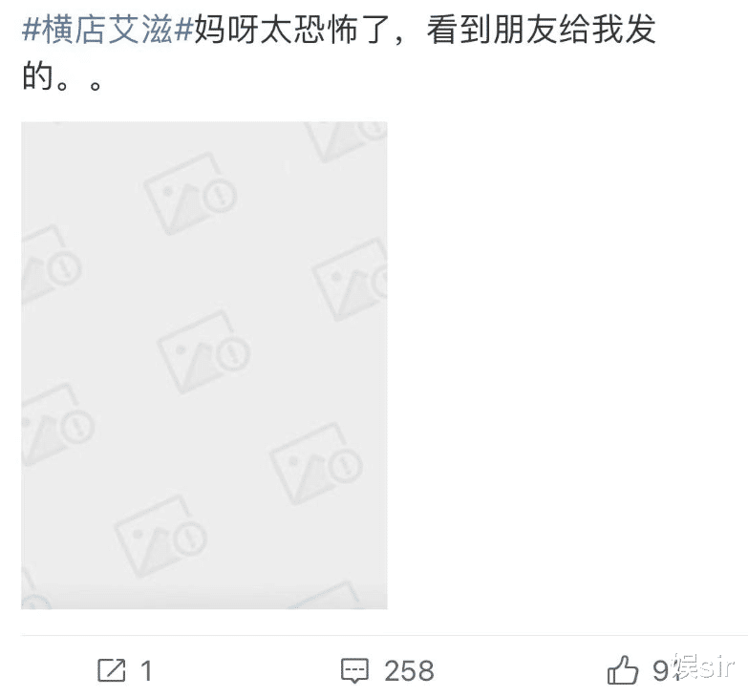Click broken-image icon at placeholder's right edge
Viewport: 748px width, 697px height.
click(350, 280)
